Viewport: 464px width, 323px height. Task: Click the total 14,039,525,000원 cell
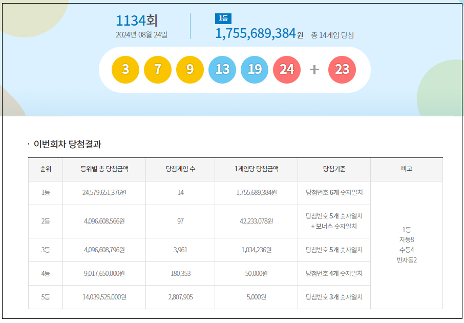[104, 297]
